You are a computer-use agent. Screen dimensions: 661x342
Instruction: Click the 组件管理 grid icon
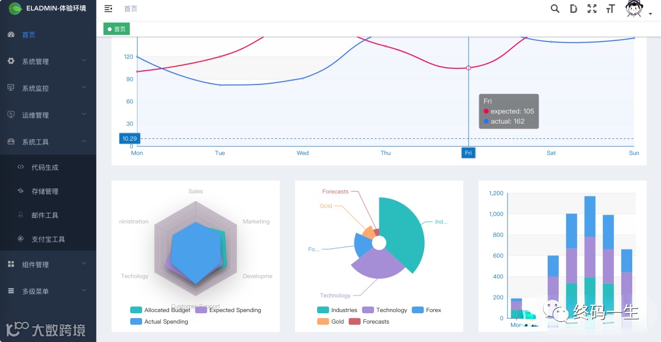tap(12, 264)
